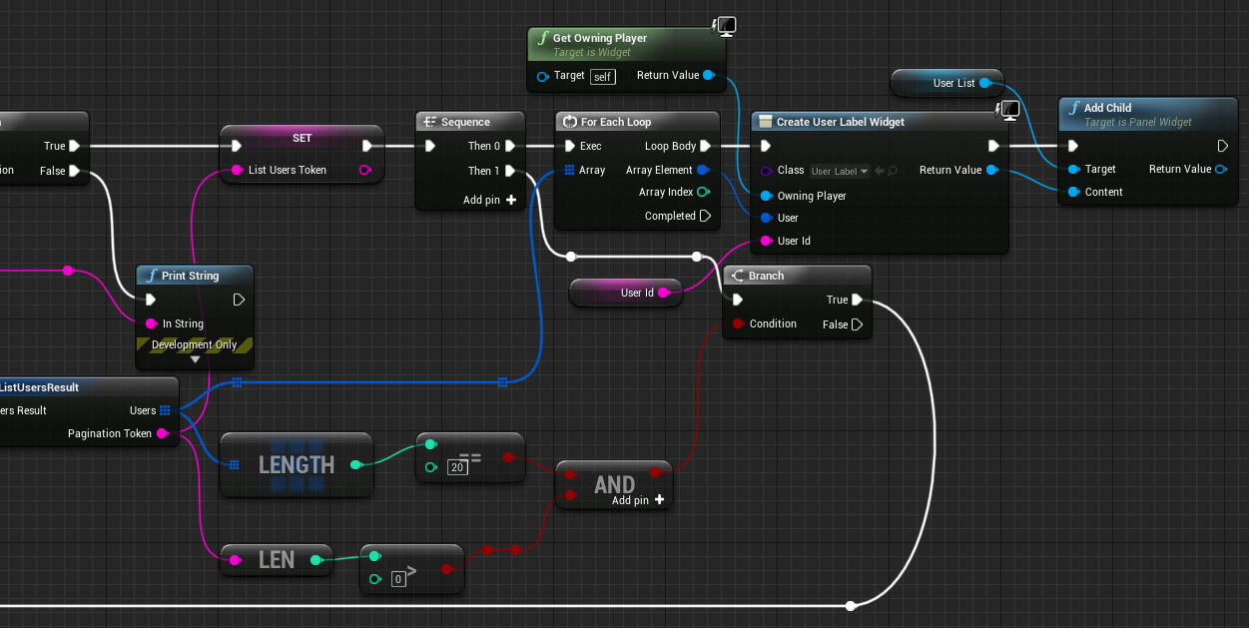This screenshot has height=628, width=1249.
Task: Select the LENGTH array node
Action: coord(297,464)
